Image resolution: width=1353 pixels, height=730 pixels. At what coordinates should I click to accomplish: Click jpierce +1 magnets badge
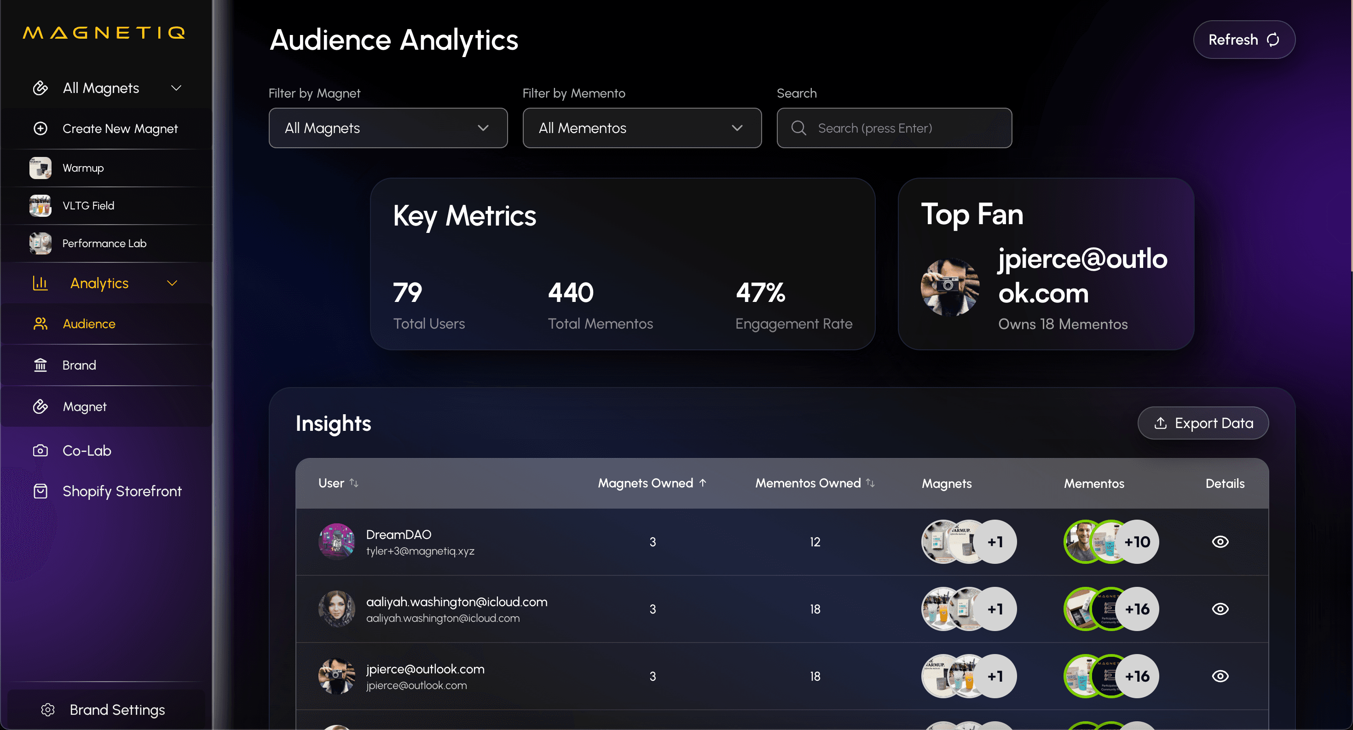tap(995, 677)
